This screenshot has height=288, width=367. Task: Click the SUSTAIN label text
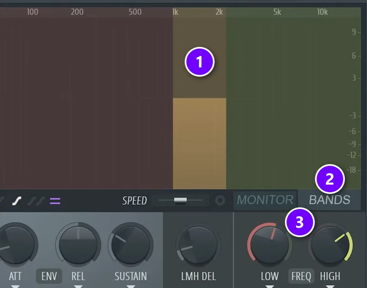[131, 276]
